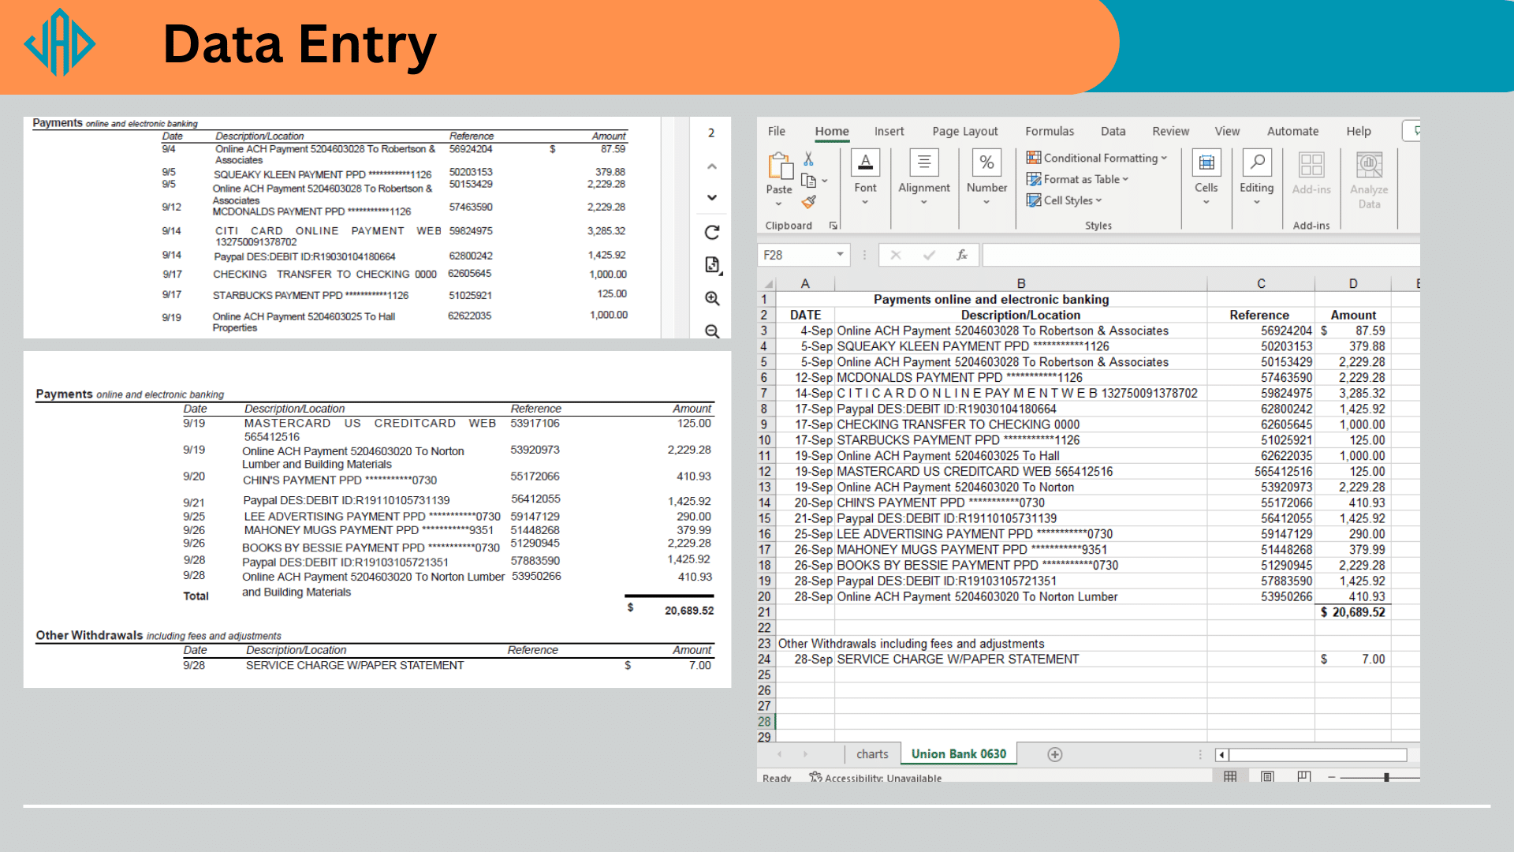Click the PDF viewer rotate icon
Screen dimensions: 1514x852
click(712, 232)
